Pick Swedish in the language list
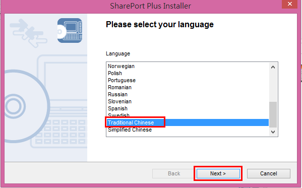This screenshot has width=302, height=188. [x=188, y=115]
